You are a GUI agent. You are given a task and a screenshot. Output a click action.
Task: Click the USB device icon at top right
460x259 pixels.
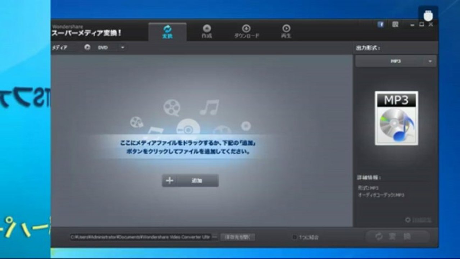click(428, 15)
